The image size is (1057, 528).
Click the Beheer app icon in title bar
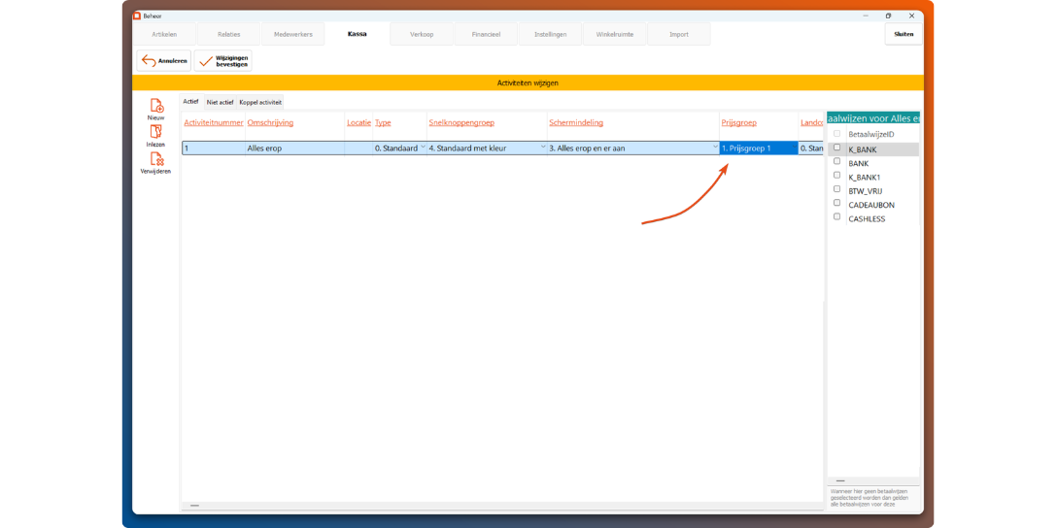(137, 16)
